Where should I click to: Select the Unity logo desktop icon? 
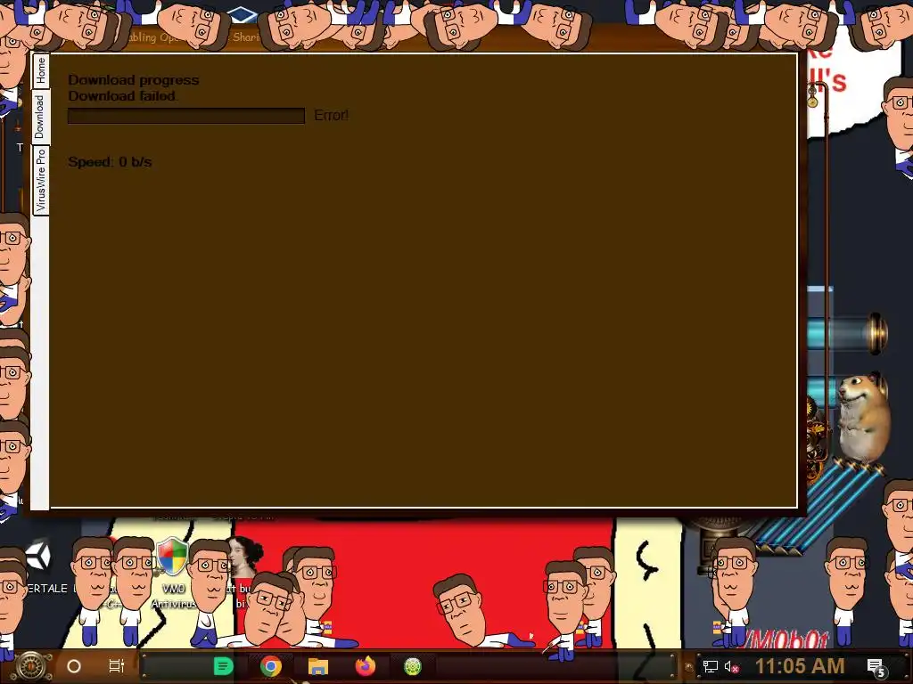(x=38, y=556)
